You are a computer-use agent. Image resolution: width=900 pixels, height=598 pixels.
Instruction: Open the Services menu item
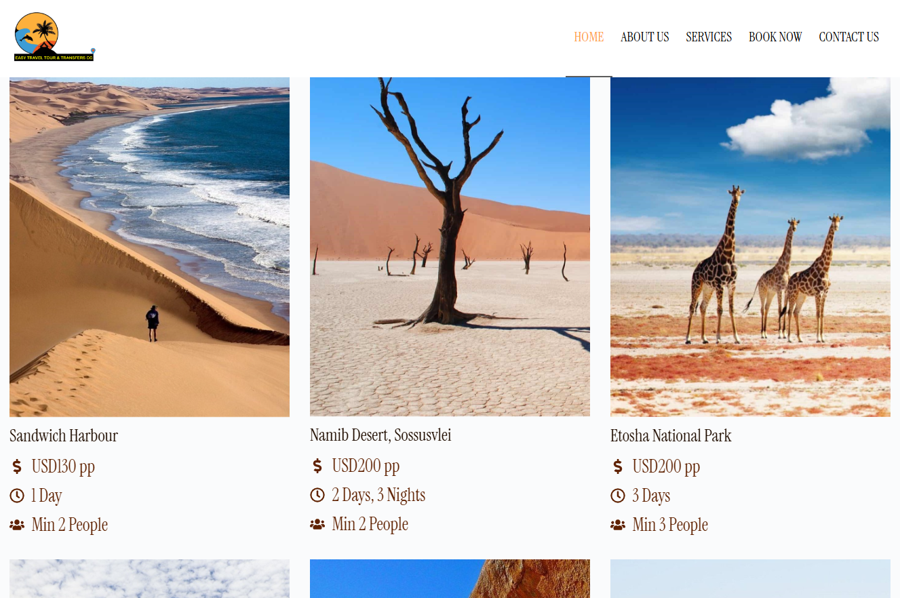coord(709,37)
